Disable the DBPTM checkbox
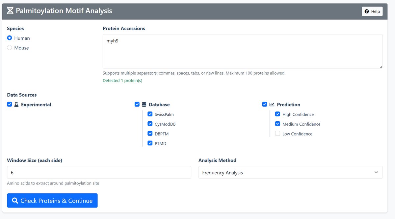This screenshot has width=395, height=219. pyautogui.click(x=150, y=134)
